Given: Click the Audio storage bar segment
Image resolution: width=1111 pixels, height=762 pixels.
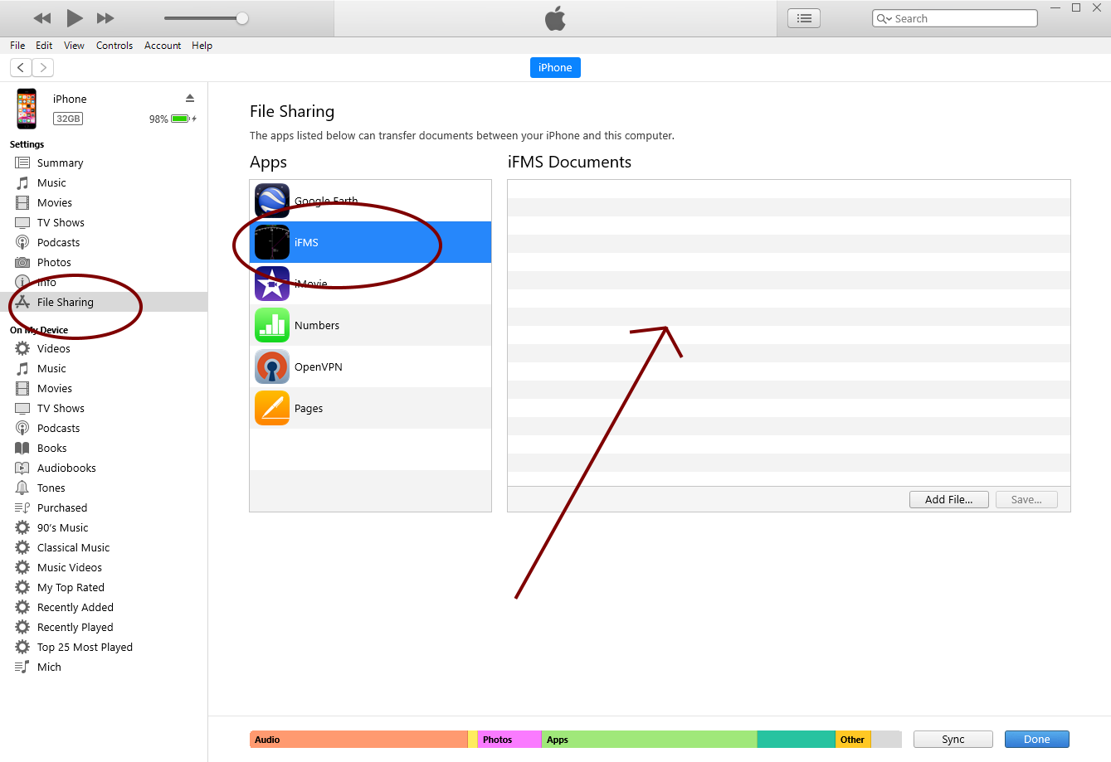Looking at the screenshot, I should pos(358,739).
